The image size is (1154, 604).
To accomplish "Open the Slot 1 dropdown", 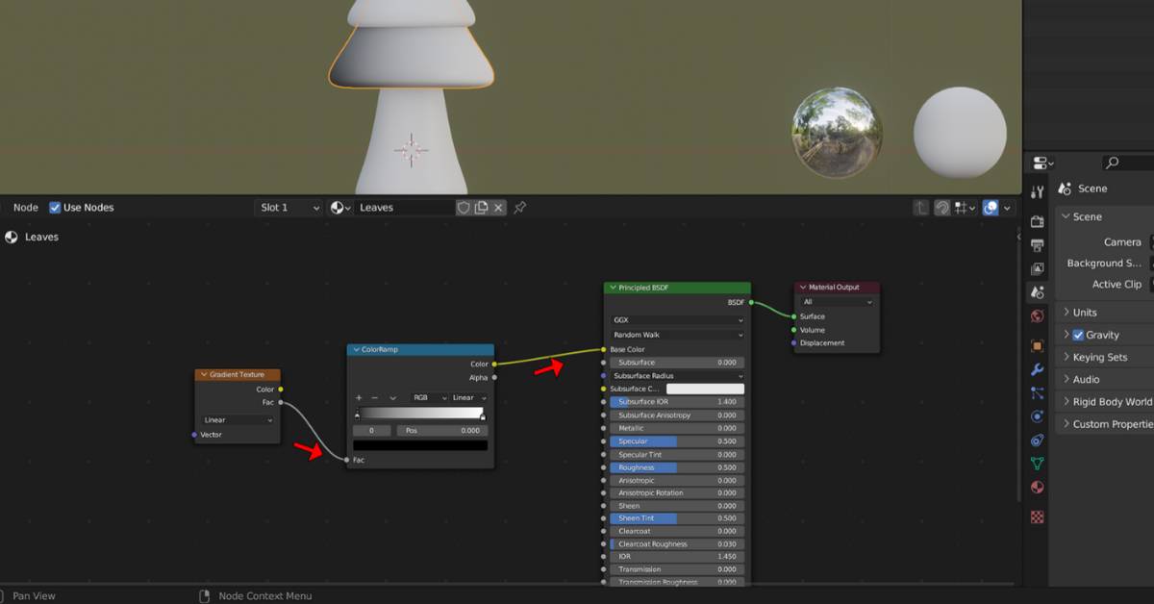I will (x=288, y=207).
